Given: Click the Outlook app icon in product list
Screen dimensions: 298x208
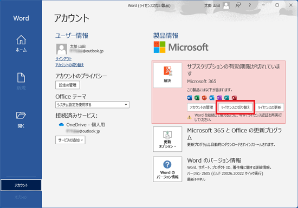Looking at the screenshot, I should [x=212, y=98].
